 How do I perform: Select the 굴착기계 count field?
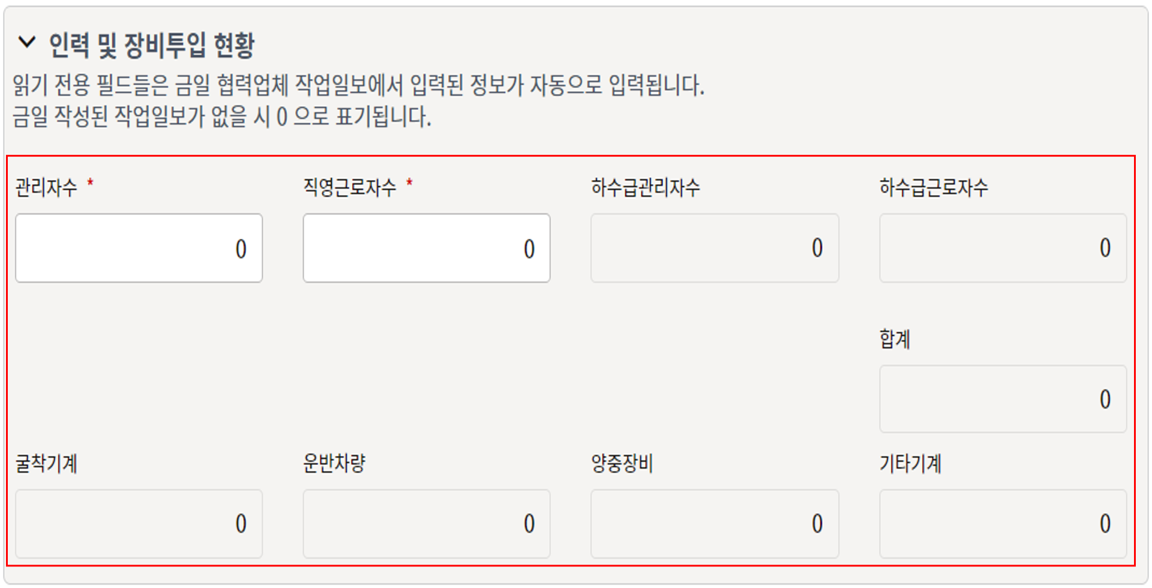[139, 523]
